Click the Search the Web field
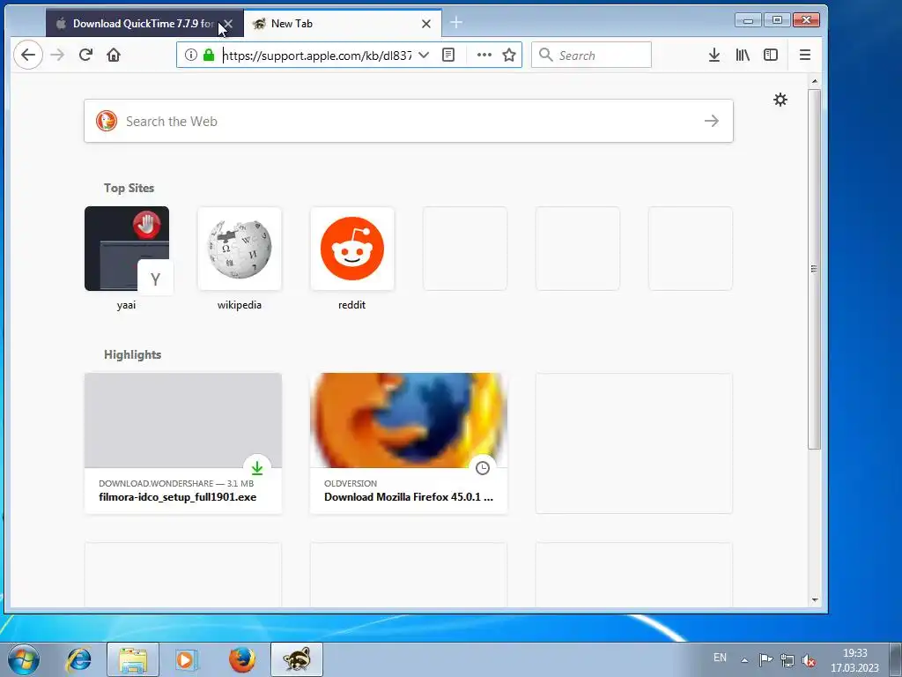This screenshot has width=902, height=677. coord(409,121)
